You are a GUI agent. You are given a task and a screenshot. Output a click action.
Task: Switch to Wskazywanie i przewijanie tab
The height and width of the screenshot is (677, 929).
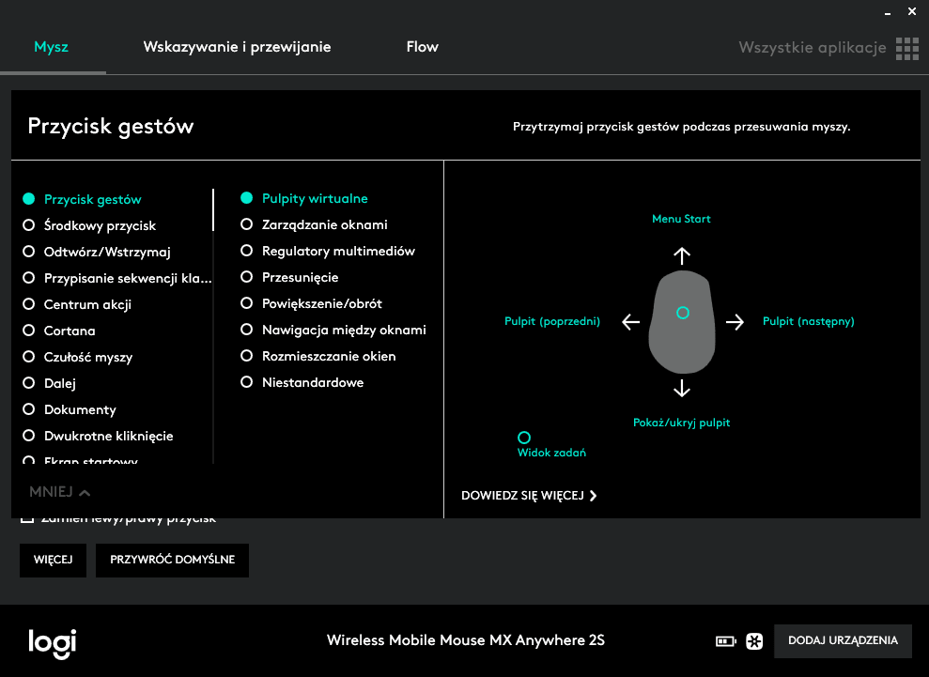237,47
